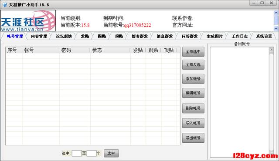Viewport: 279px width, 161px height.
Task: Click the 备用帐号 list scroll-up arrow
Action: pos(271,50)
